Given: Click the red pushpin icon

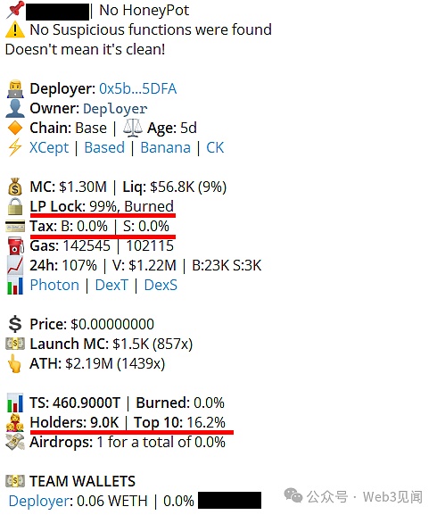Looking at the screenshot, I should [x=15, y=10].
